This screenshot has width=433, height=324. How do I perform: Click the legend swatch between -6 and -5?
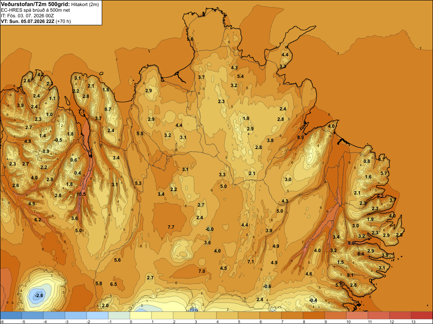pos(11,315)
